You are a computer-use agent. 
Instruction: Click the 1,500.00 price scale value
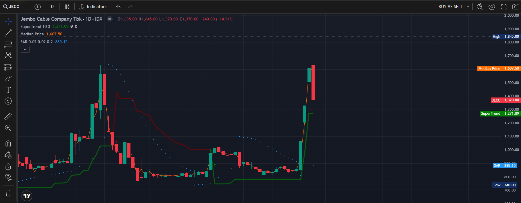[512, 83]
